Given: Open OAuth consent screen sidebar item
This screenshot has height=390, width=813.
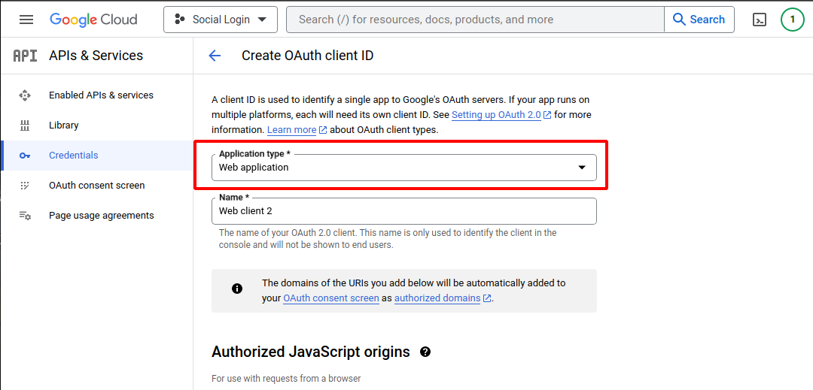Looking at the screenshot, I should click(97, 185).
